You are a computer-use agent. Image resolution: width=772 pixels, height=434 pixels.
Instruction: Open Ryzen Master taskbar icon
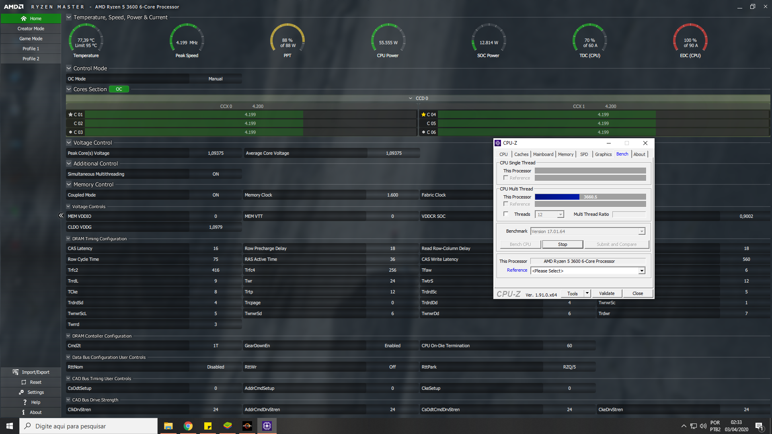[x=247, y=426]
